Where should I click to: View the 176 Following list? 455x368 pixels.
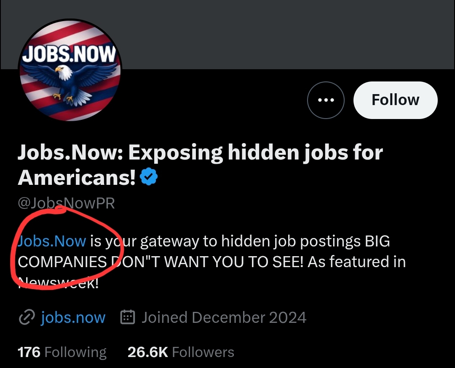[x=62, y=352]
